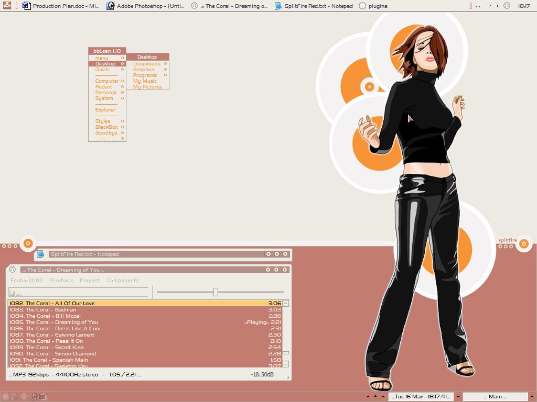Viewport: 537px width, 402px height.
Task: Click playlist scrollbar up arrow
Action: click(x=286, y=303)
